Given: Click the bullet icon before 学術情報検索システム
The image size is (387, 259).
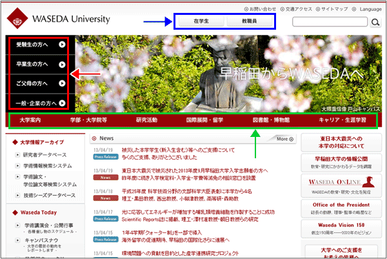Looking at the screenshot, I should 17,166.
